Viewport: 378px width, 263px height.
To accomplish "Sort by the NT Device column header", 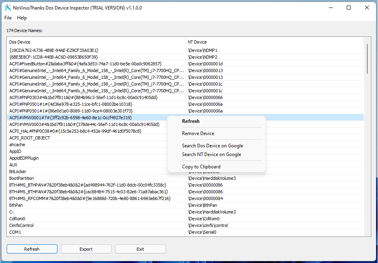I will tap(274, 42).
